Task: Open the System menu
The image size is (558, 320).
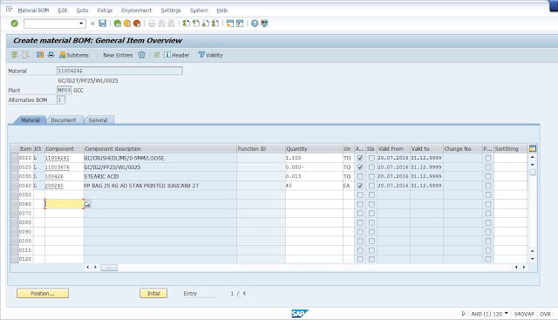Action: click(x=199, y=10)
